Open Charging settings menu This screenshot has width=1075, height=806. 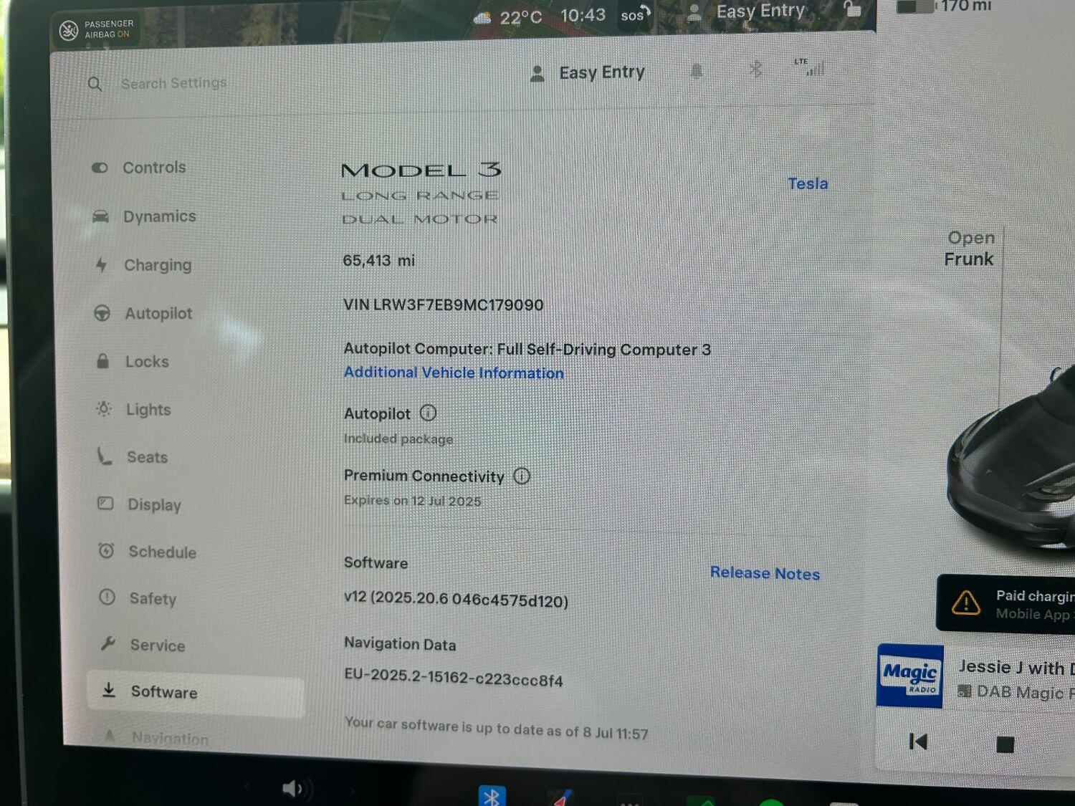point(143,265)
